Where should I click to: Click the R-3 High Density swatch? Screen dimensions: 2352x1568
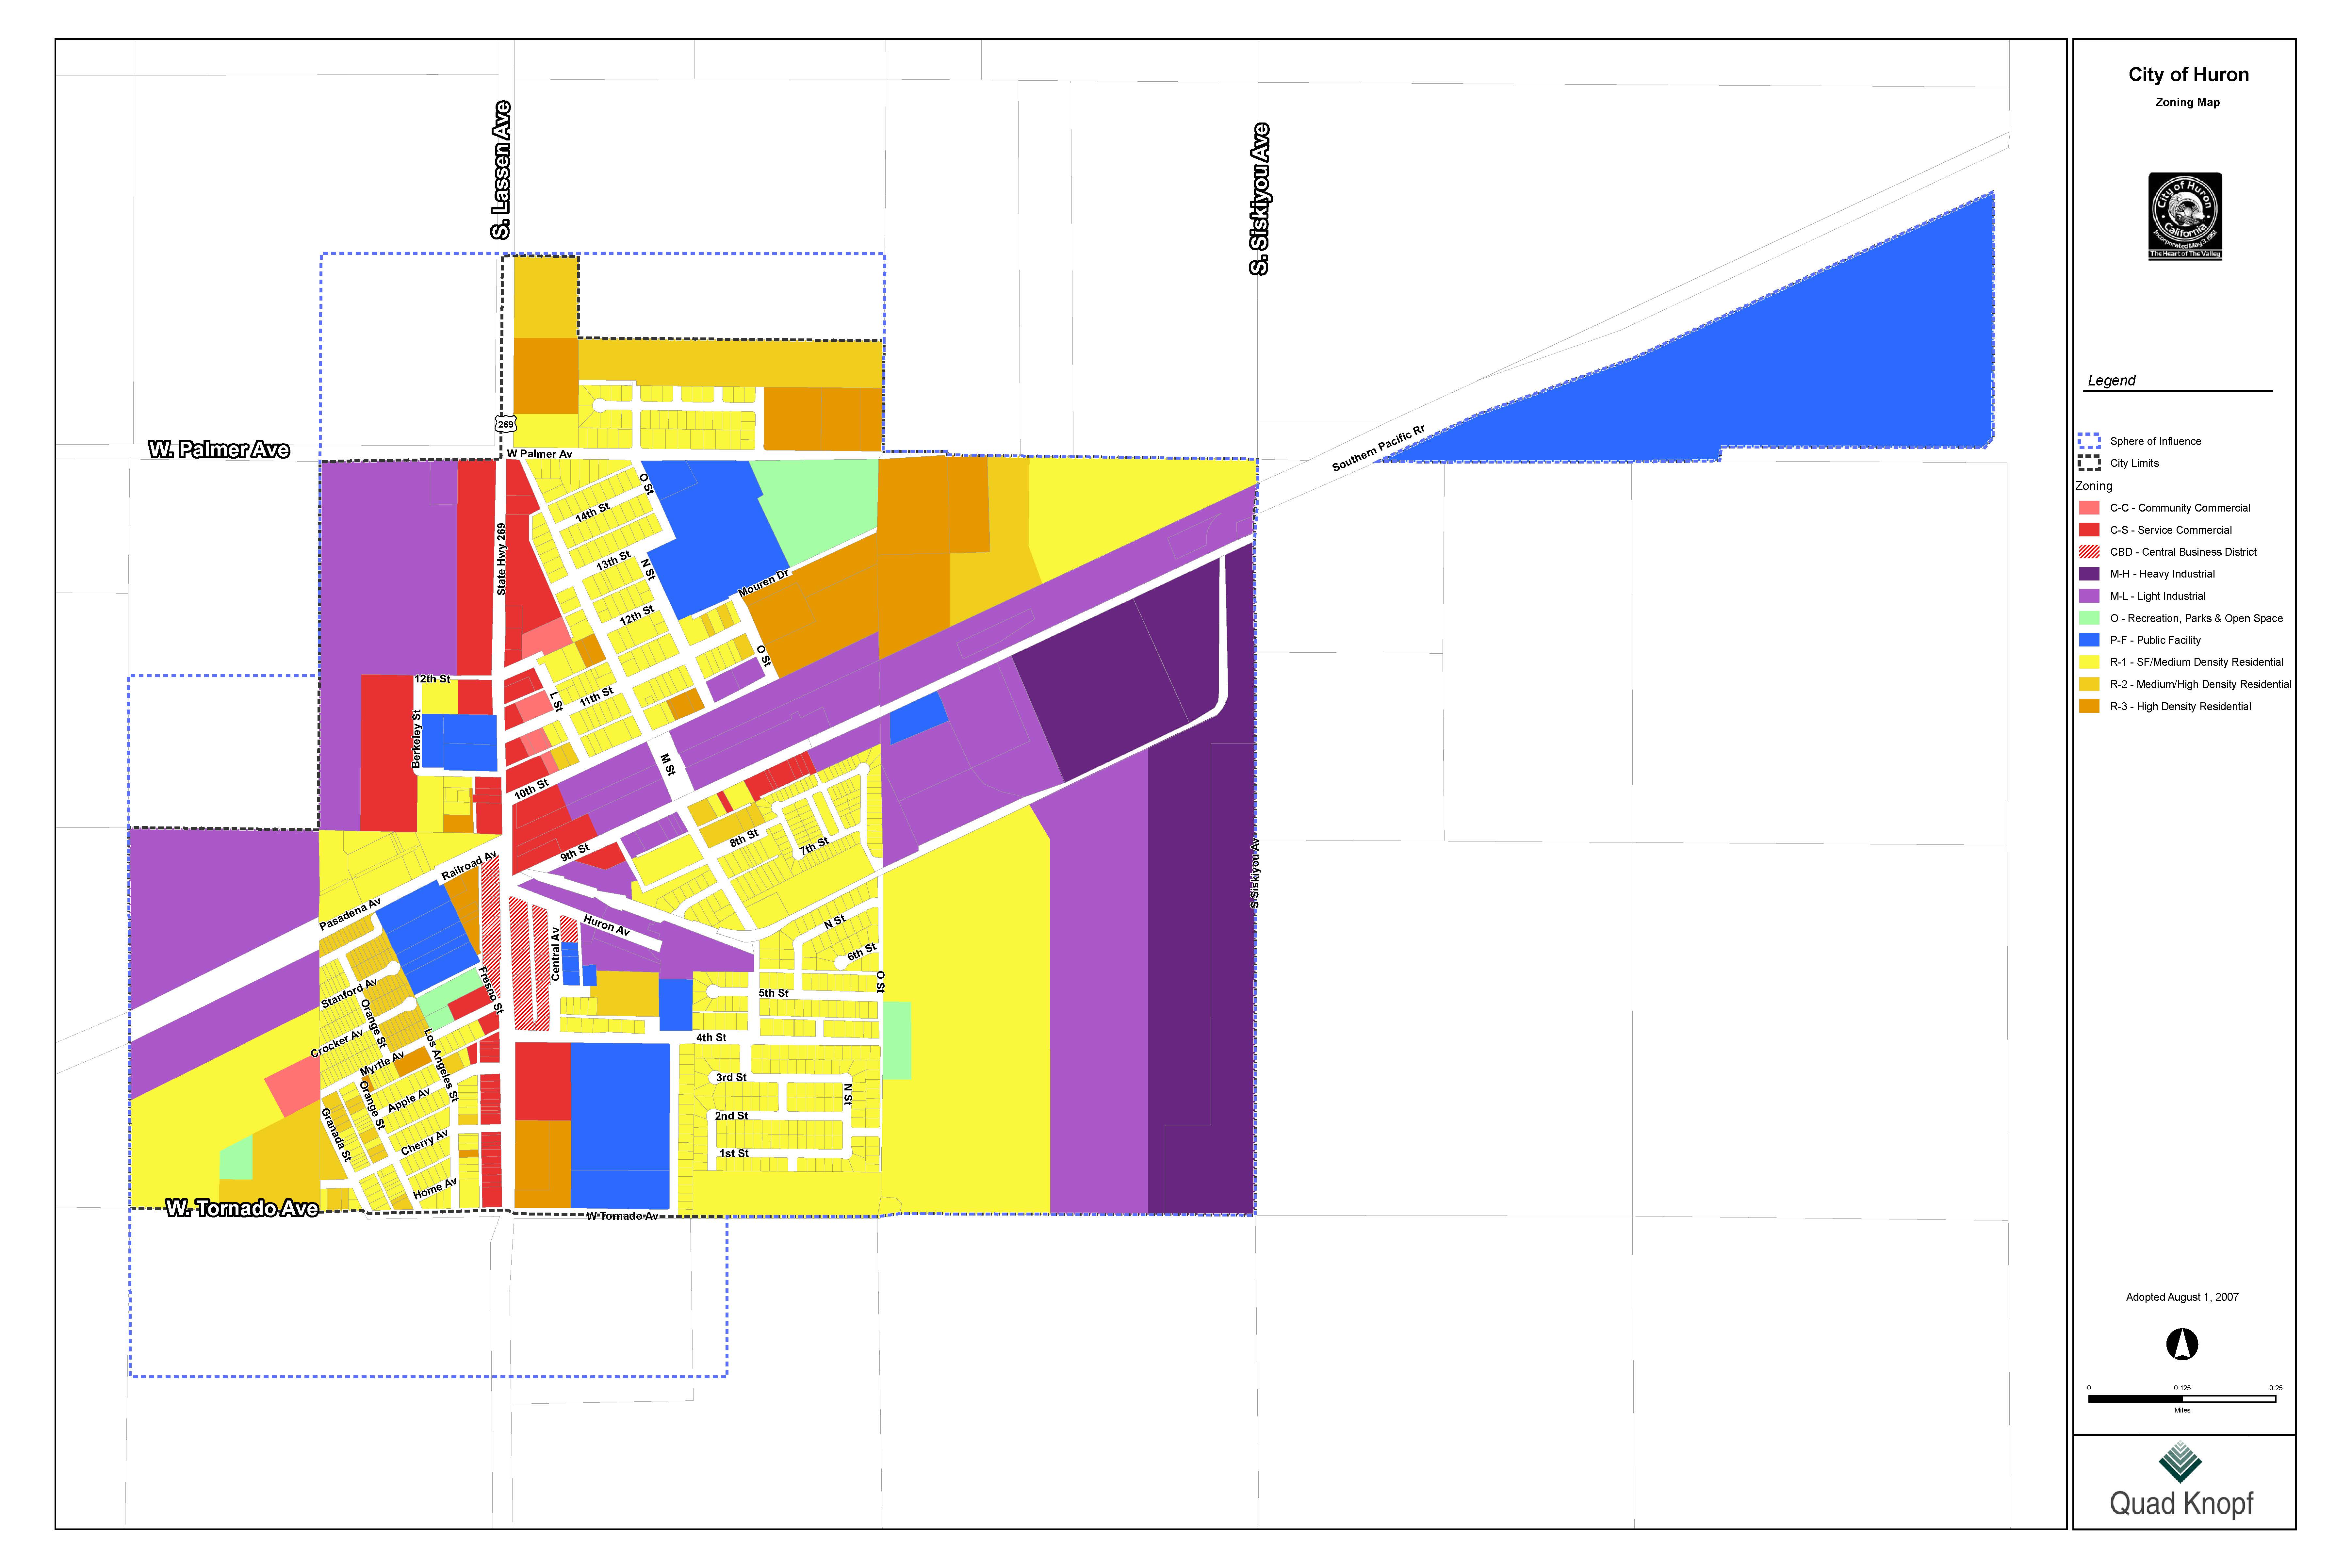2089,706
